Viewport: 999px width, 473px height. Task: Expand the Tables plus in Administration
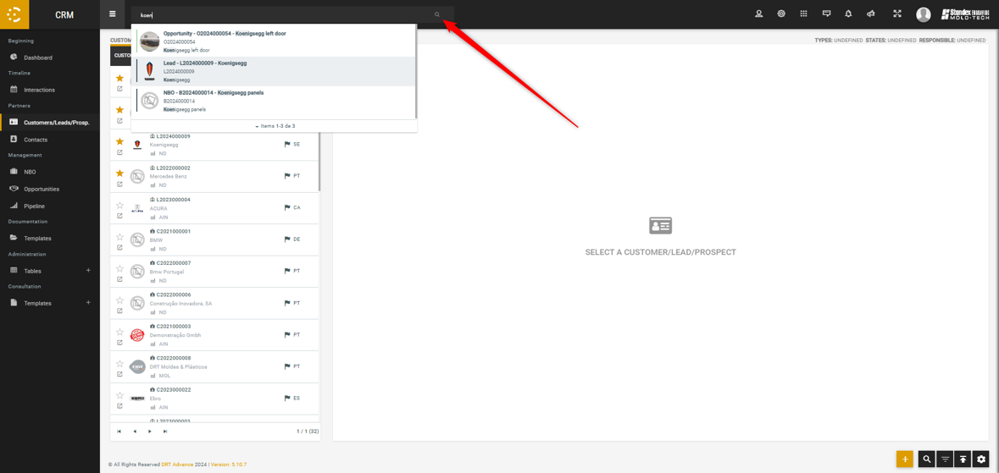click(x=88, y=271)
